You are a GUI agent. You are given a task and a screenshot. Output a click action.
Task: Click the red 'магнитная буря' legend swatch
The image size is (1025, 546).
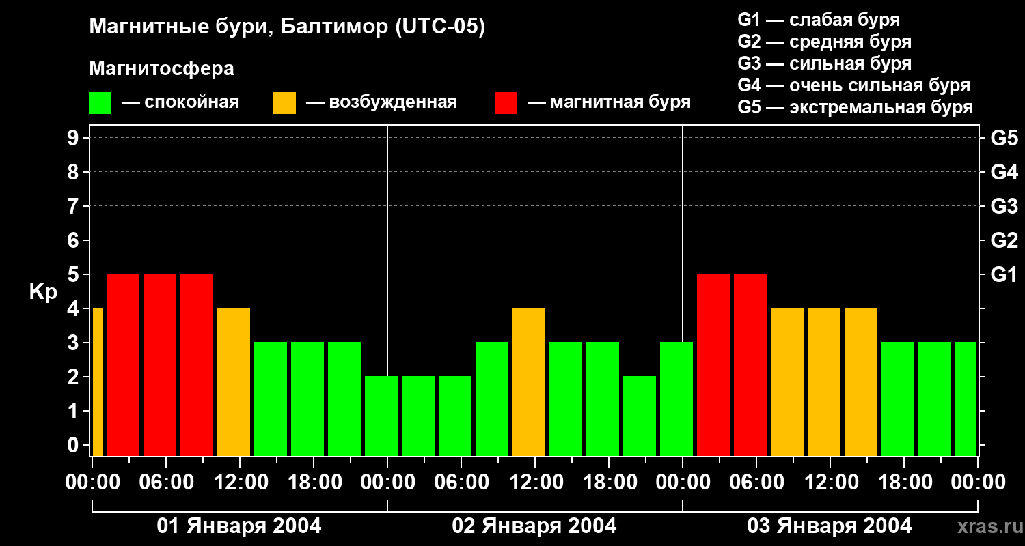[506, 103]
